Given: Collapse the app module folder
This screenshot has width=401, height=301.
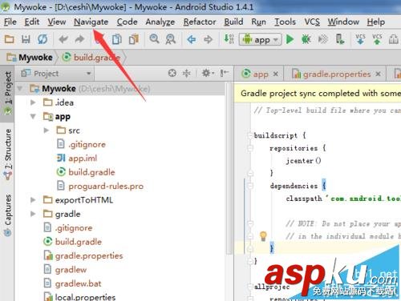Looking at the screenshot, I should pyautogui.click(x=33, y=116).
